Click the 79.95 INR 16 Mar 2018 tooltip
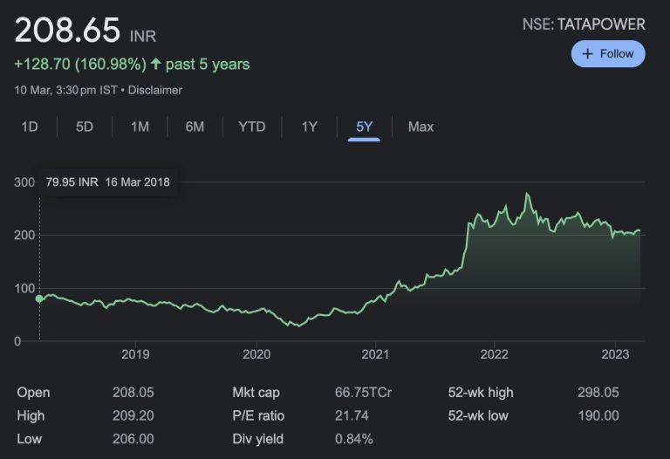 [108, 182]
